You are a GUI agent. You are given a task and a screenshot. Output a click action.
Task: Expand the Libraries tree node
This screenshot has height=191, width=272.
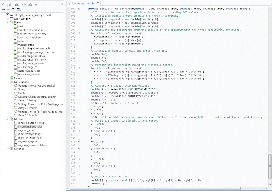[x=8, y=149]
